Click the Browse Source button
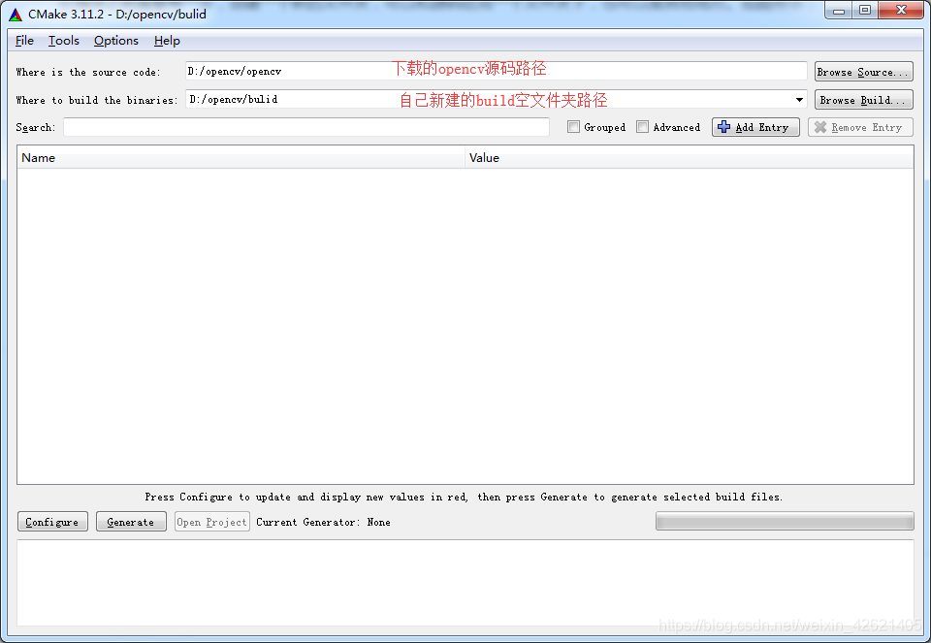This screenshot has width=931, height=643. 863,72
